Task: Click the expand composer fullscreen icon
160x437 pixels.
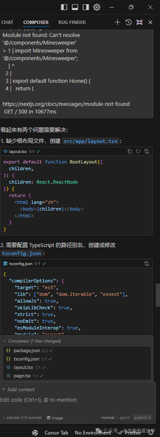Action: [x=139, y=22]
